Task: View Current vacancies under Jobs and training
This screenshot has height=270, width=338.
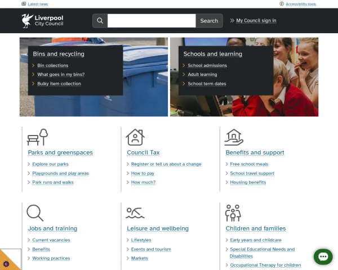Action: [x=51, y=240]
